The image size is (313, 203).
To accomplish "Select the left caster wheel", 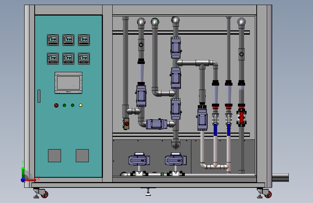I will [44, 194].
